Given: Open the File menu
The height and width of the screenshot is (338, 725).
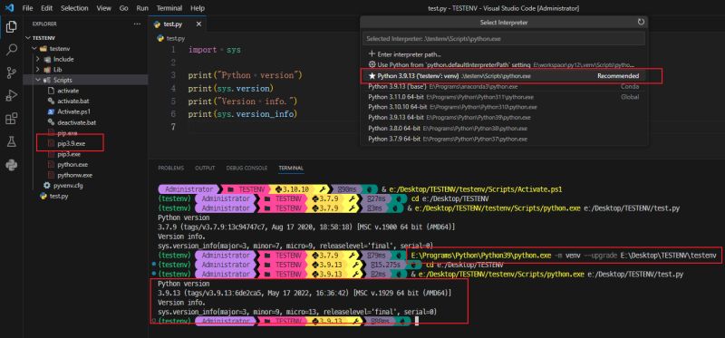Looking at the screenshot, I should [27, 8].
